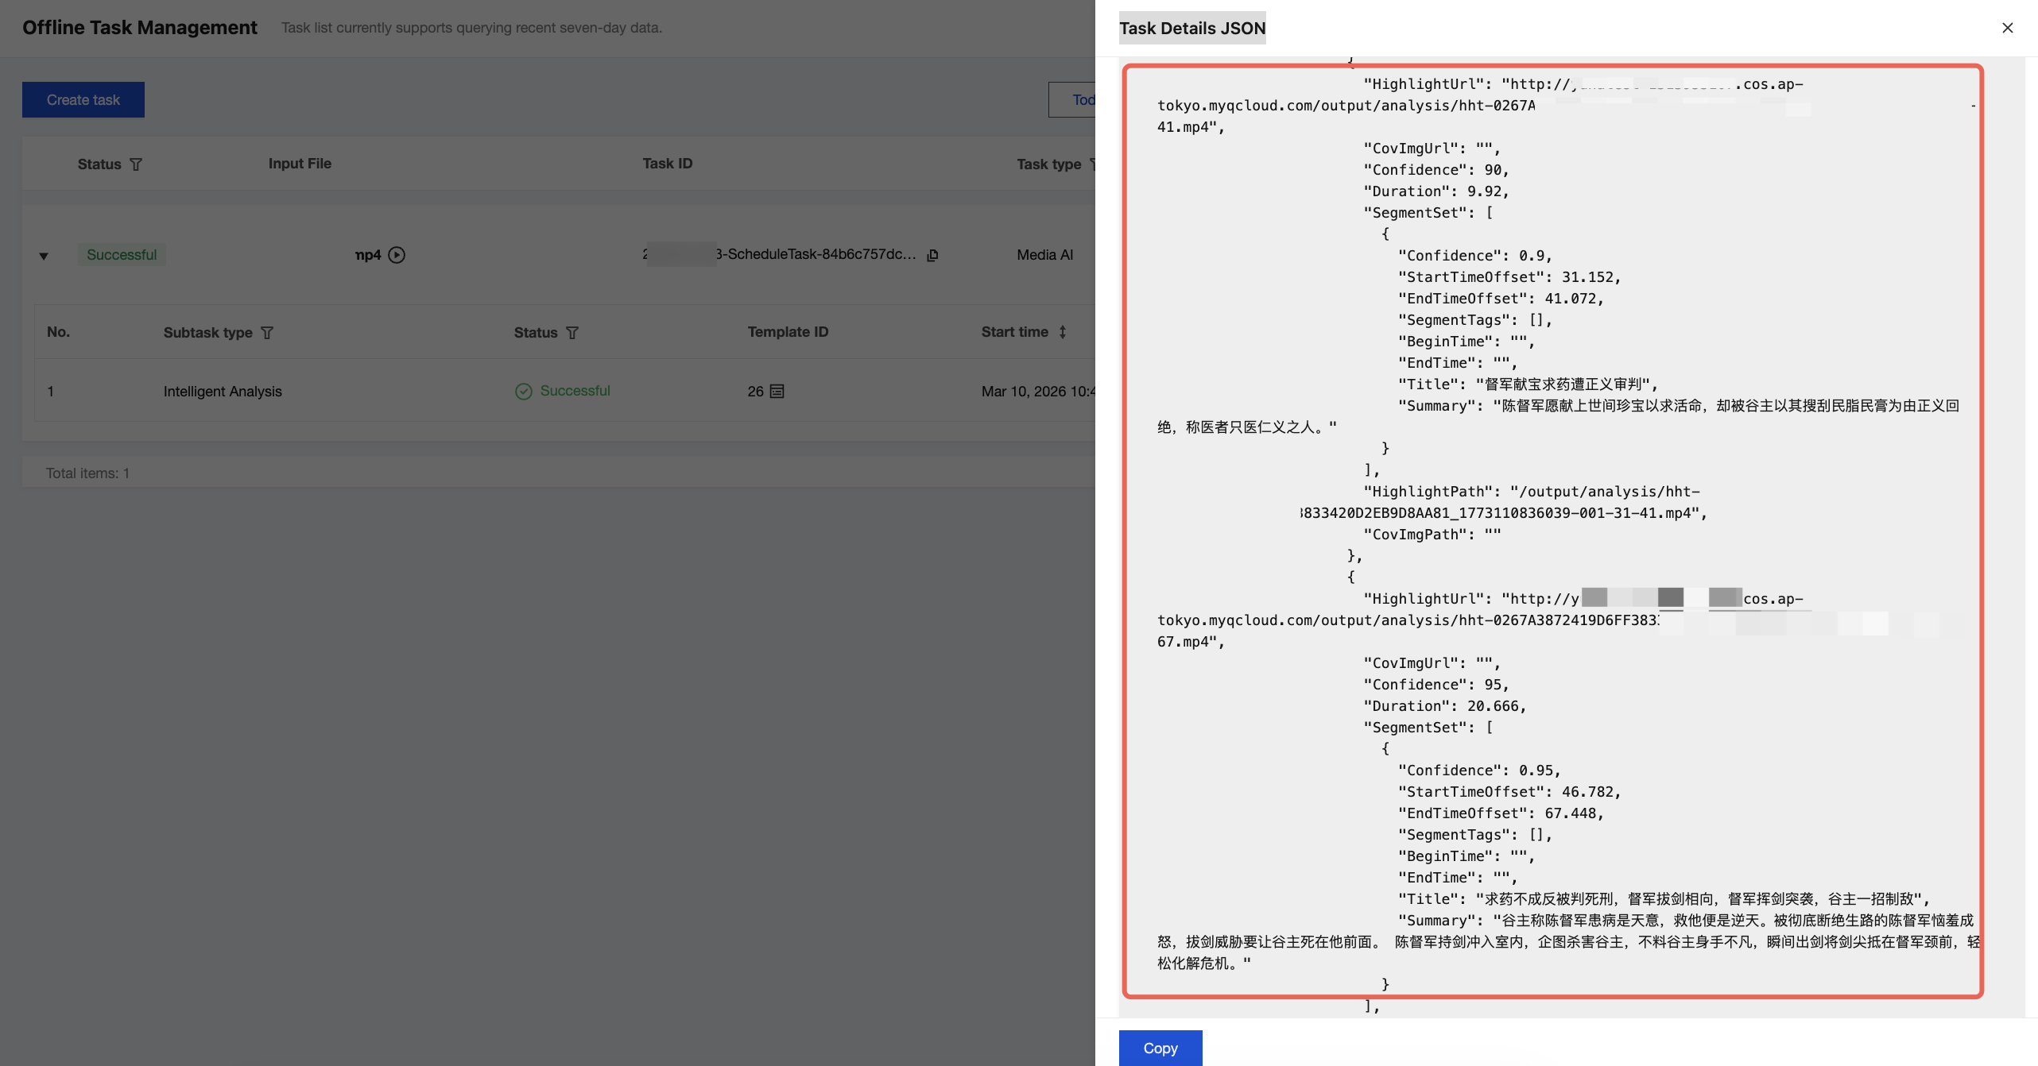Click the Task Details JSON title
2038x1066 pixels.
1191,29
